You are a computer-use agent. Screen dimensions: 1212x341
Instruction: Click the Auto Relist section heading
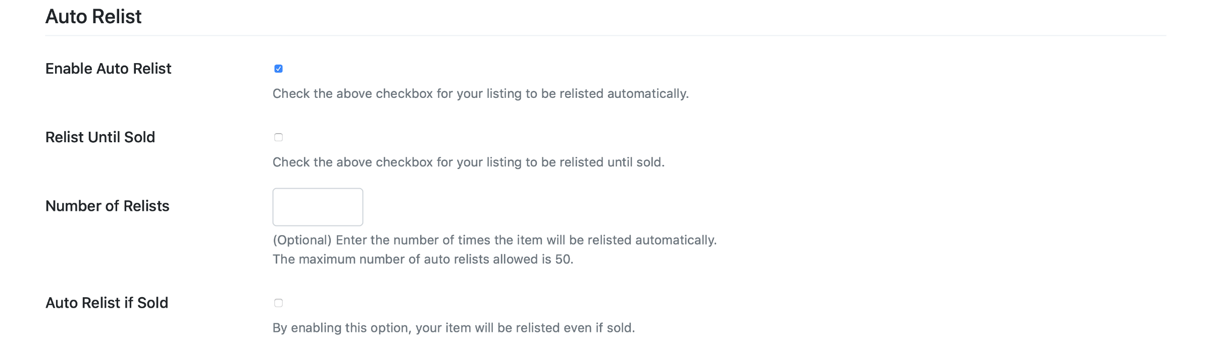[93, 17]
